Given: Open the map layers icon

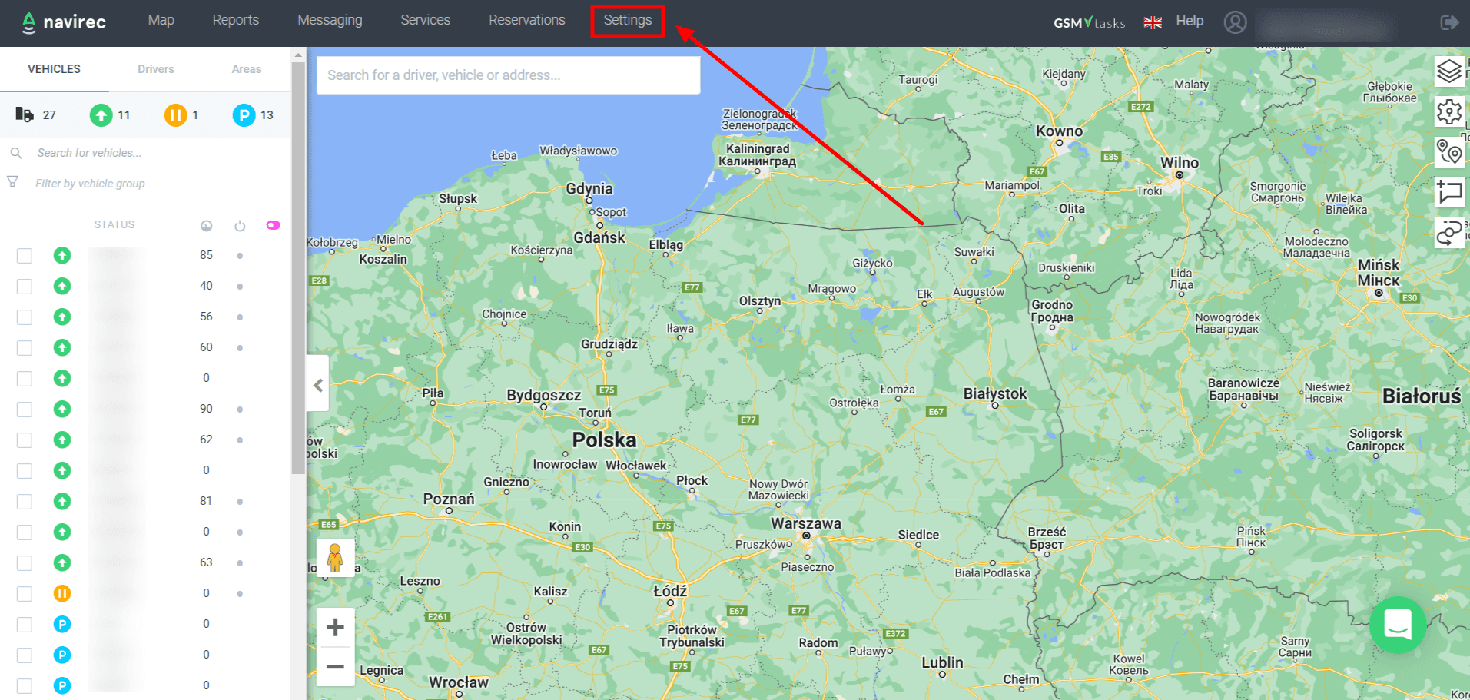Looking at the screenshot, I should tap(1449, 71).
